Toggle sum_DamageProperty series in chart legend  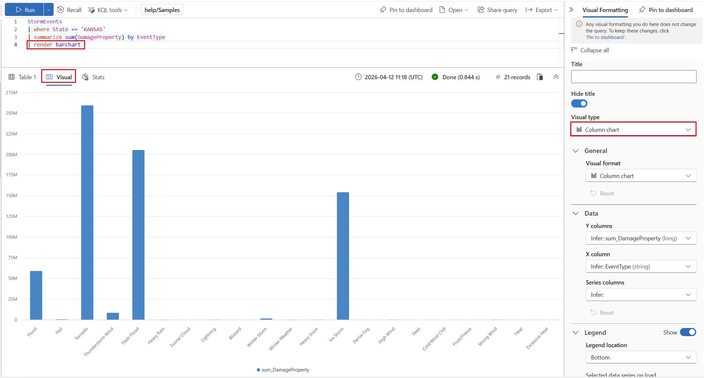coord(283,370)
